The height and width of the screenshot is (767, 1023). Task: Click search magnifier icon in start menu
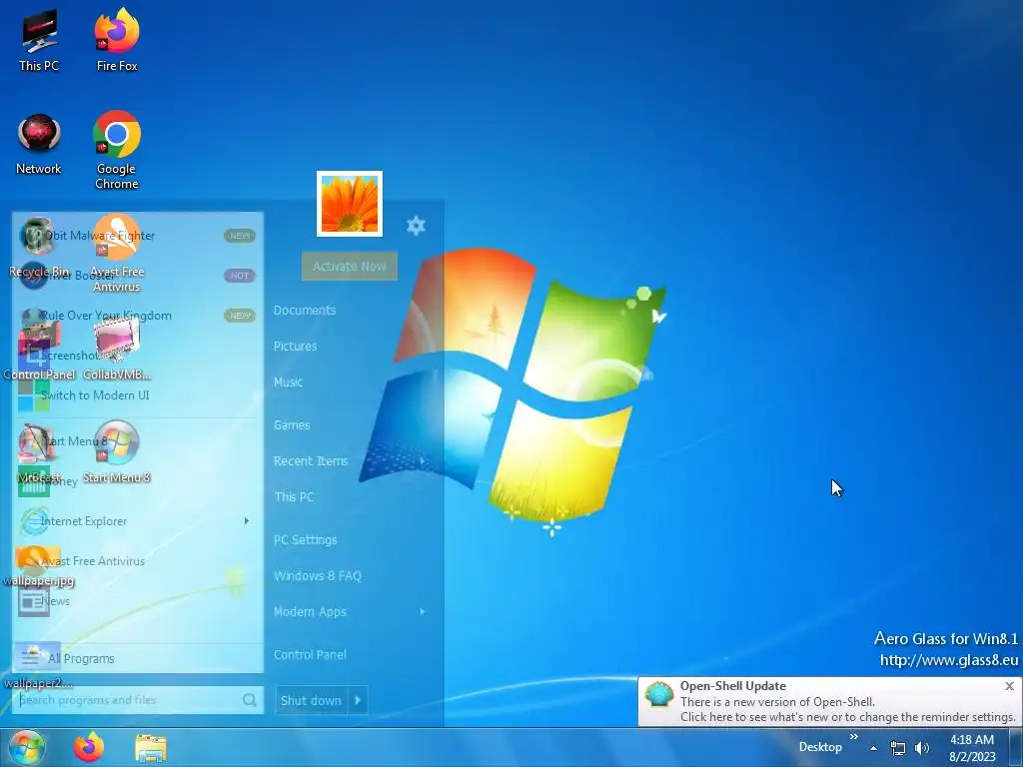pos(249,700)
